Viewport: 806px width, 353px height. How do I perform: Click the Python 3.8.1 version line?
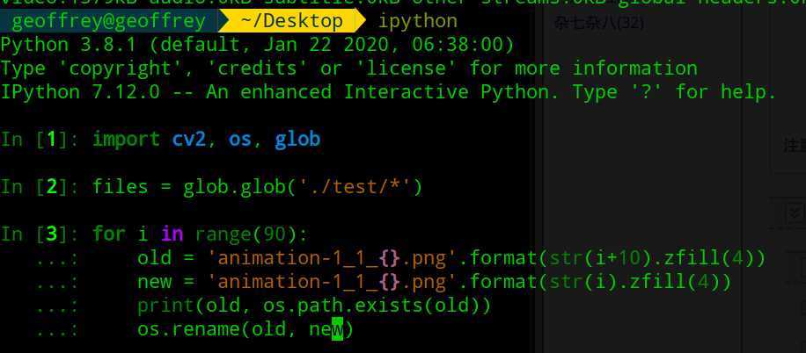click(257, 45)
